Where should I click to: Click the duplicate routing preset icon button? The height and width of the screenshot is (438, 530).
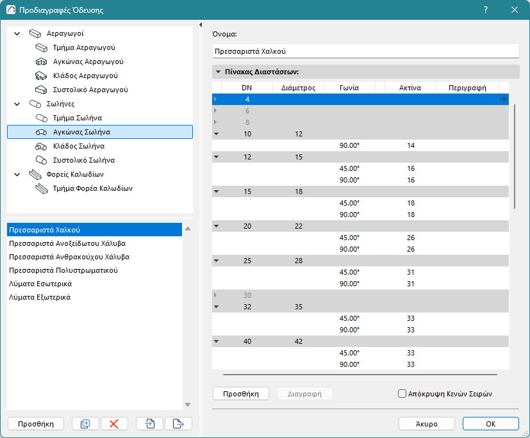point(85,423)
